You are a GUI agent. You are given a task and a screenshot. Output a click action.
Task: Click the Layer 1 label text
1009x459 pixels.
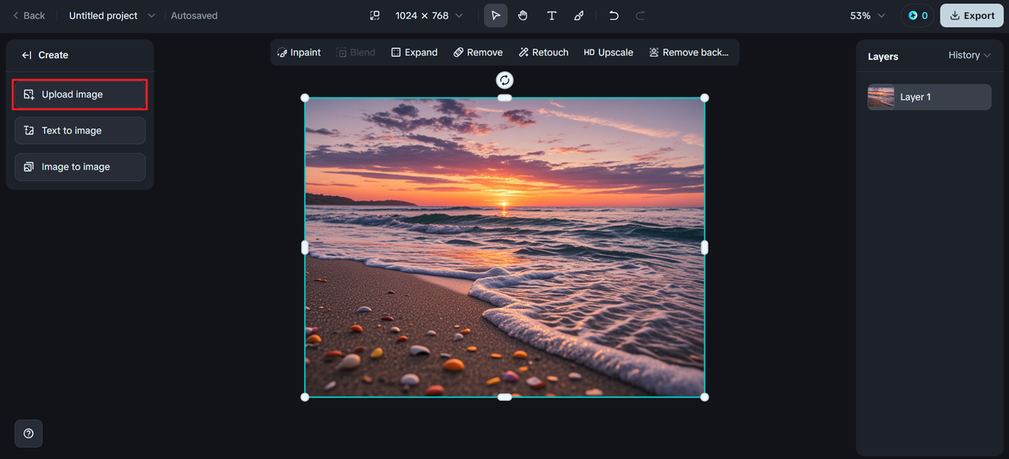pyautogui.click(x=915, y=97)
